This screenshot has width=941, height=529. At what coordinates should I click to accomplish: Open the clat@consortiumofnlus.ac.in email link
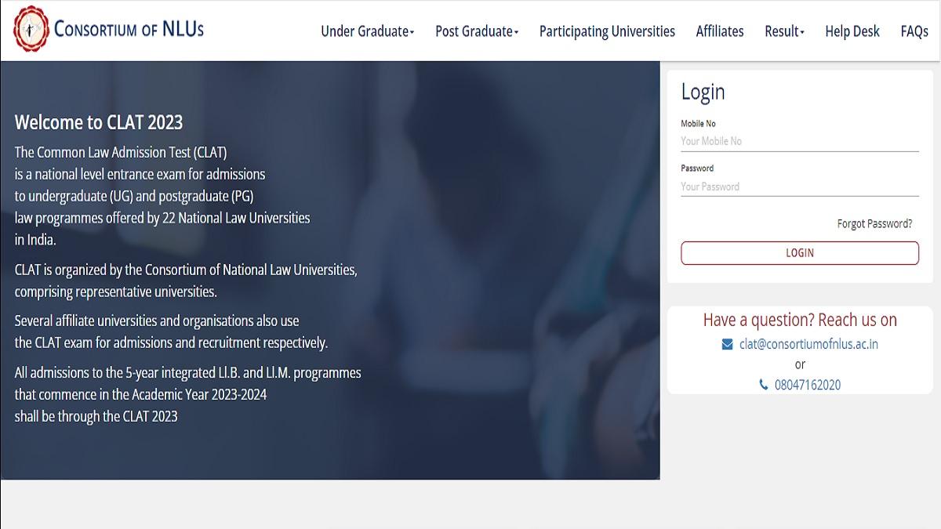(808, 343)
